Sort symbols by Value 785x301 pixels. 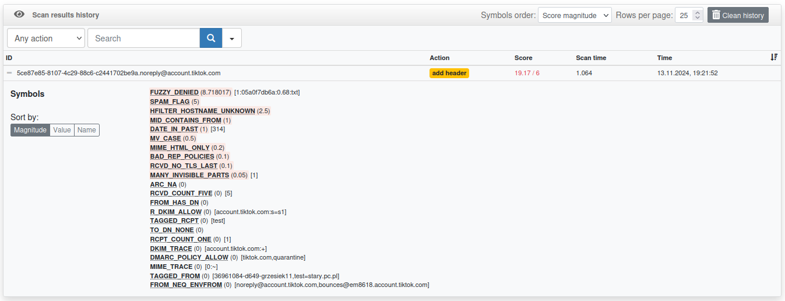click(x=62, y=130)
